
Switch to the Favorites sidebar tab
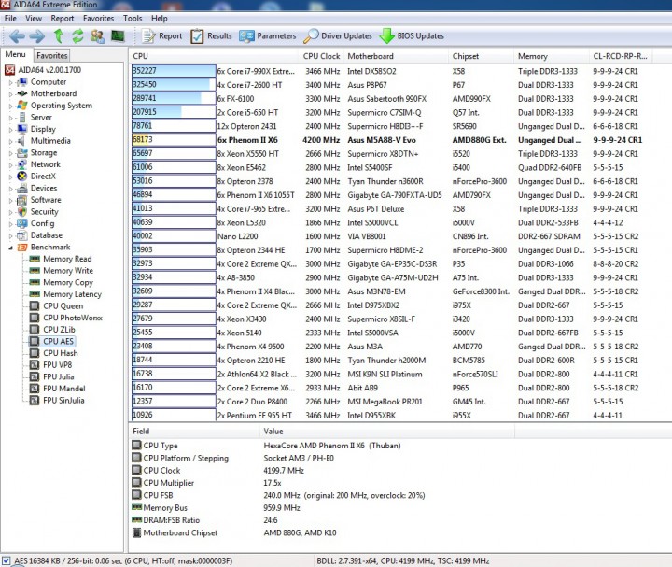(x=52, y=55)
